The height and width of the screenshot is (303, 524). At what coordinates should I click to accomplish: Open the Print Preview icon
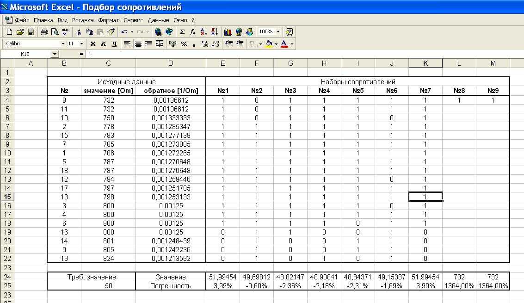click(x=55, y=32)
